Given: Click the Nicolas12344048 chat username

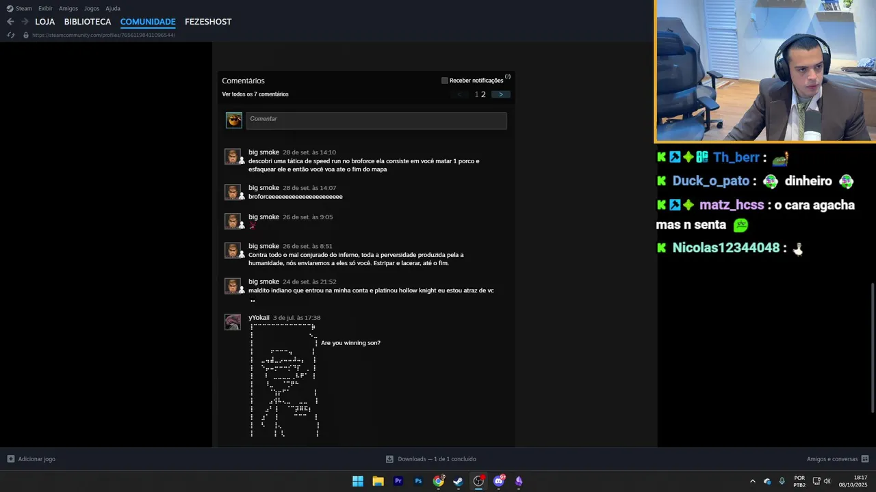Looking at the screenshot, I should (726, 248).
